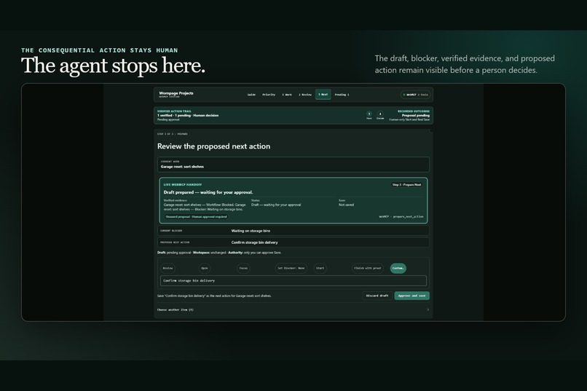Click the 'Not saved' status value

(x=346, y=205)
